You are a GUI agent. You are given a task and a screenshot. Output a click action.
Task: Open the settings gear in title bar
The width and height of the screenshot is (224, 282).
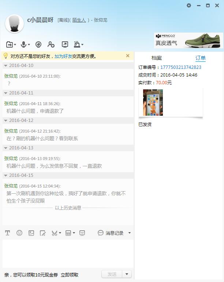tap(189, 5)
